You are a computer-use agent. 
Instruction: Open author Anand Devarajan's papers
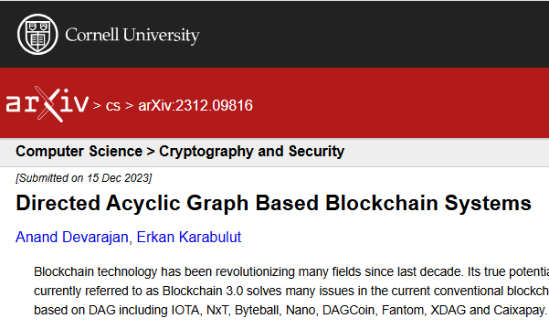pyautogui.click(x=72, y=238)
